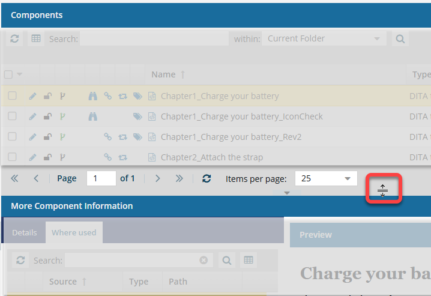
Task: Go to the last page using double-arrow
Action: (179, 178)
